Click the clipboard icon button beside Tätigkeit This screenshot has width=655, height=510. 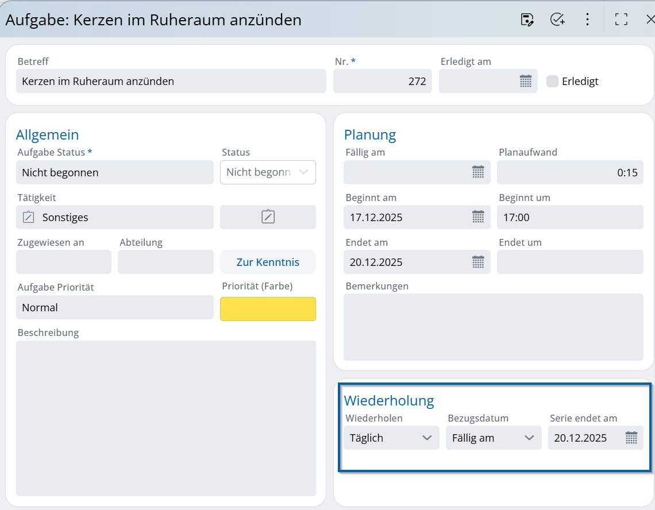click(x=268, y=217)
